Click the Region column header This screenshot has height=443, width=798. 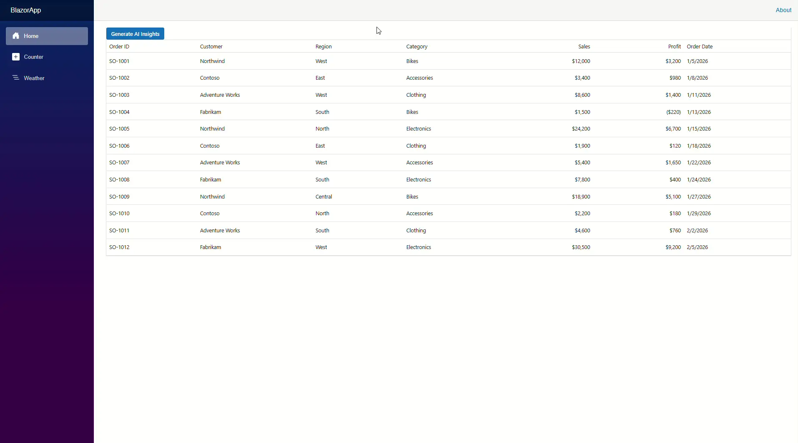point(324,47)
